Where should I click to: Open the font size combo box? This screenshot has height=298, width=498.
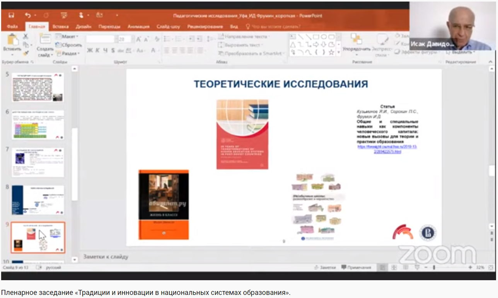tap(124, 39)
